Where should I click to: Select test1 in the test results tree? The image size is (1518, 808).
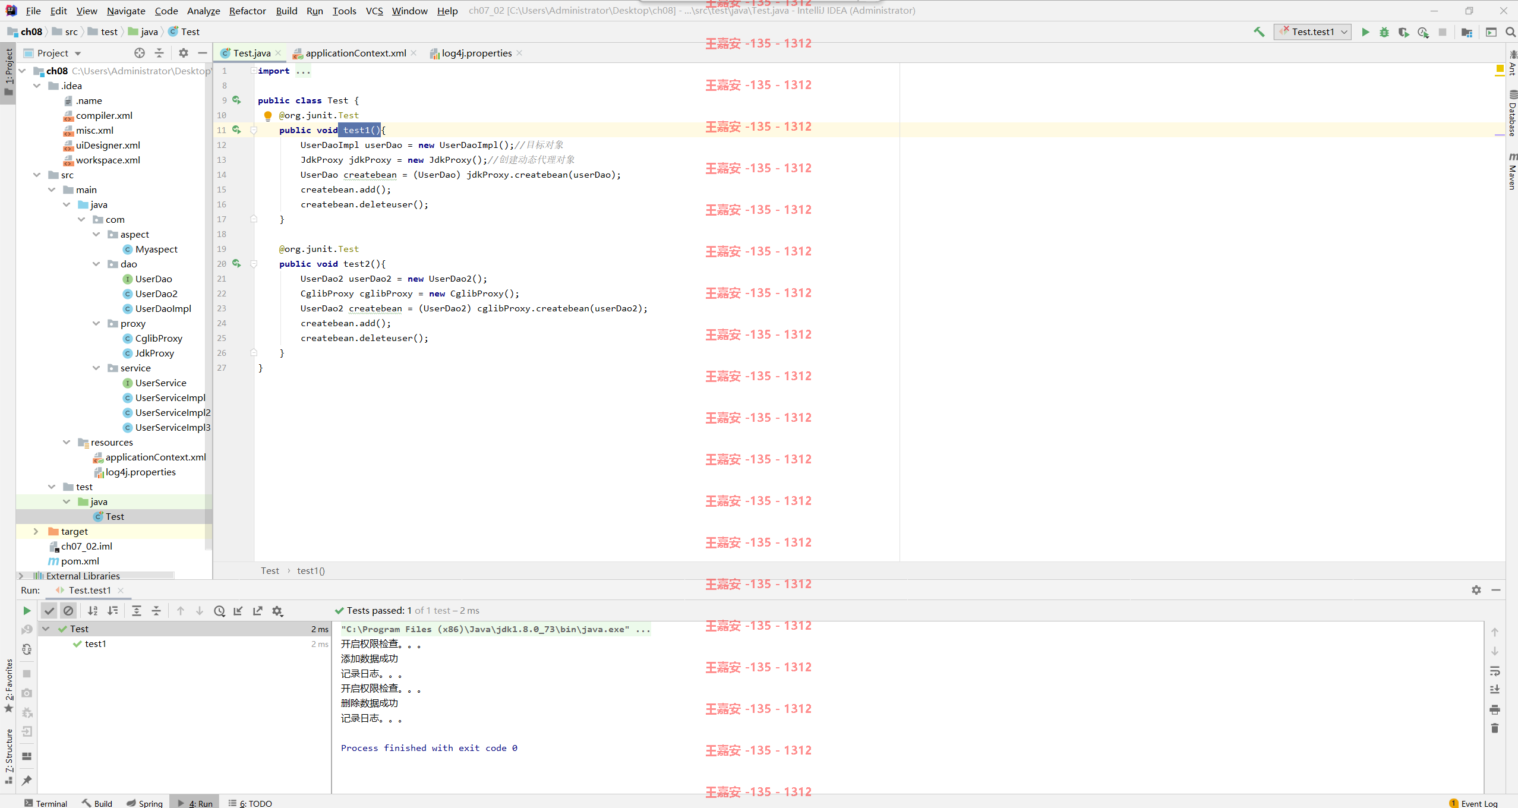[x=95, y=644]
